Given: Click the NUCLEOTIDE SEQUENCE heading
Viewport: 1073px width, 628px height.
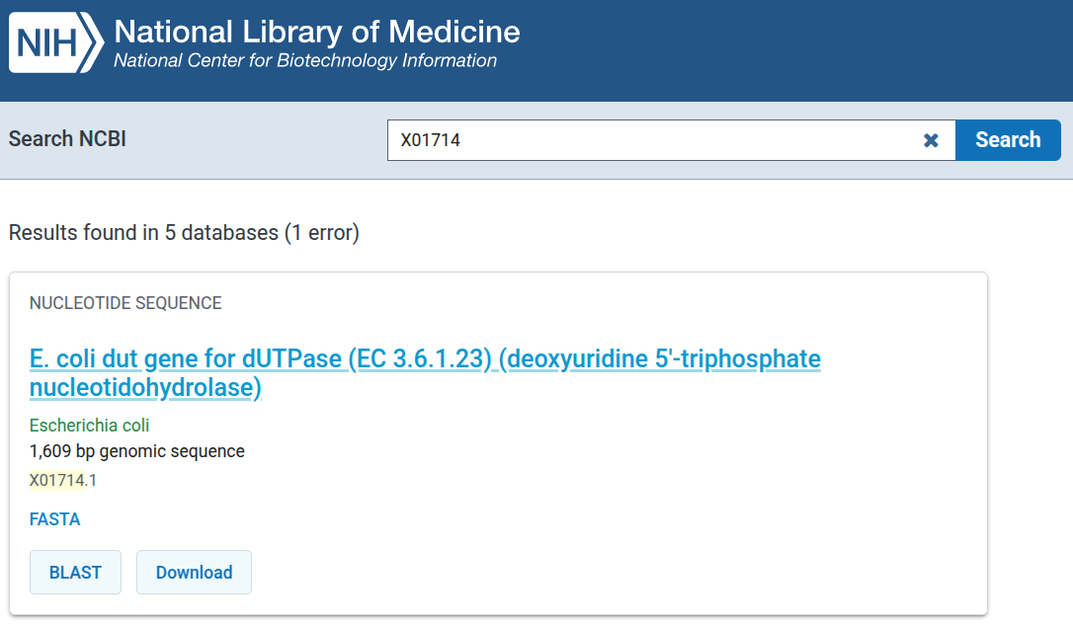Looking at the screenshot, I should (x=125, y=303).
